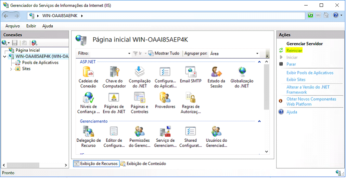Collapse the ASP.NET section
This screenshot has width=346, height=178.
[259, 62]
